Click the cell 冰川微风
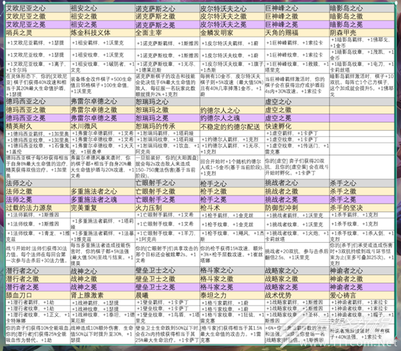The image size is (401, 351). pyautogui.click(x=102, y=126)
